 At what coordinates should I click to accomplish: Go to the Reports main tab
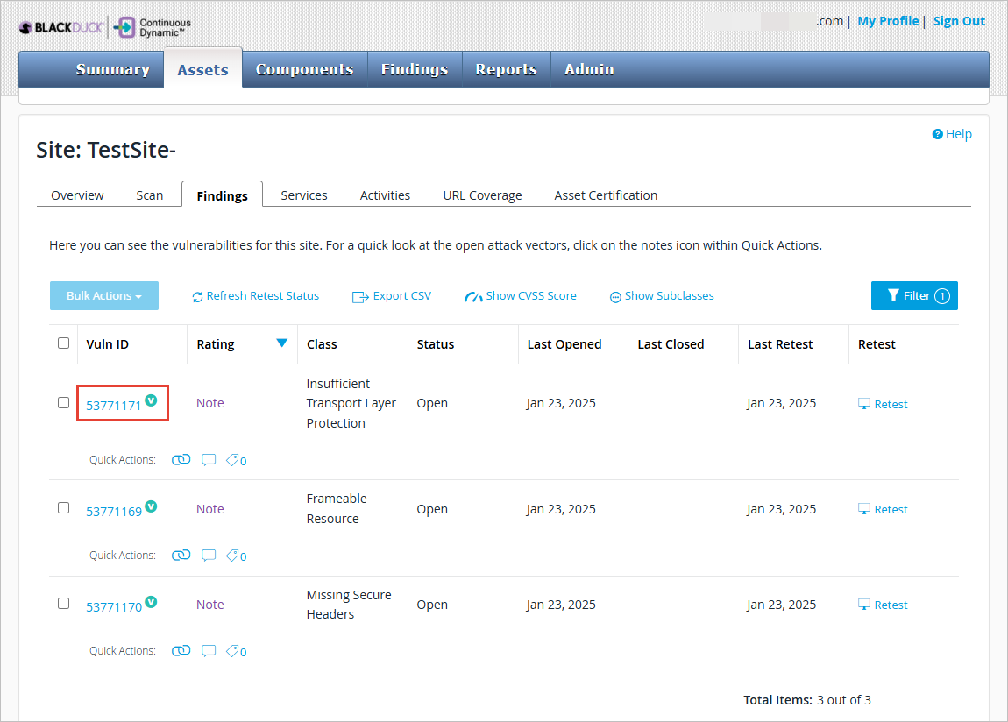pos(507,69)
